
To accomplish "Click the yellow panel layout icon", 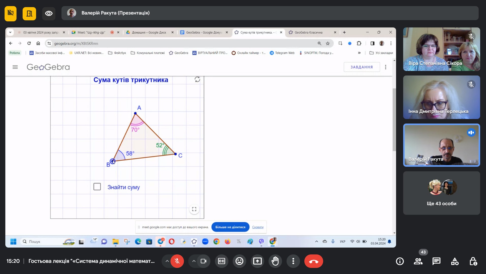I will (x=29, y=13).
